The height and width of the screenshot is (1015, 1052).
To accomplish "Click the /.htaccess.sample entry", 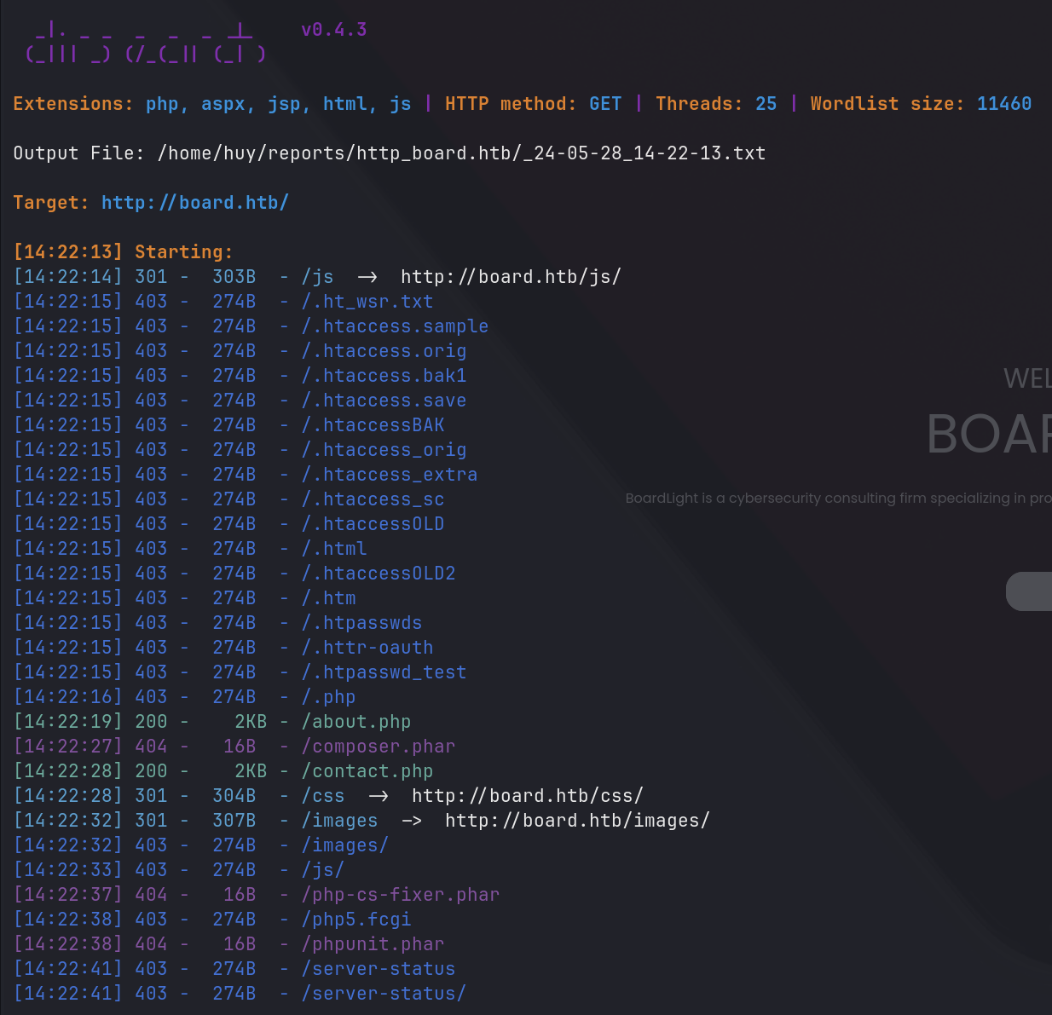I will 395,326.
